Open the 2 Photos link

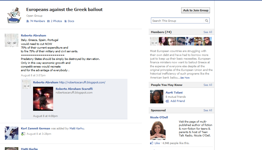(x=56, y=21)
